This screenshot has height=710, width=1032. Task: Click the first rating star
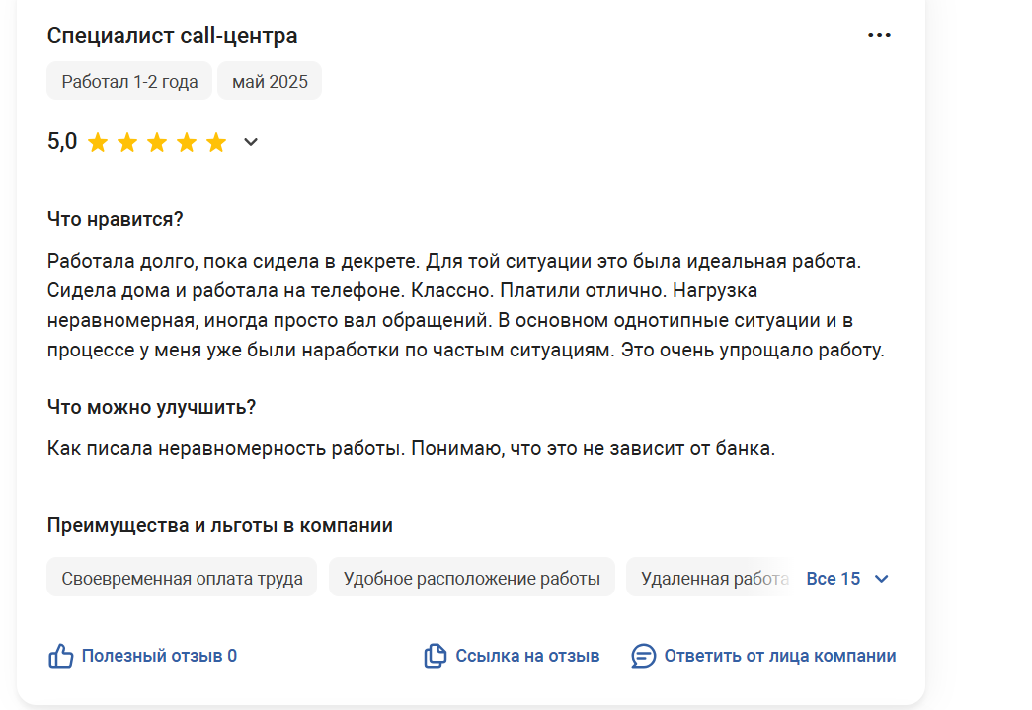click(x=98, y=142)
